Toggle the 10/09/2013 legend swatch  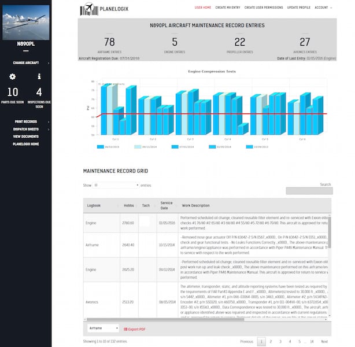click(x=249, y=147)
